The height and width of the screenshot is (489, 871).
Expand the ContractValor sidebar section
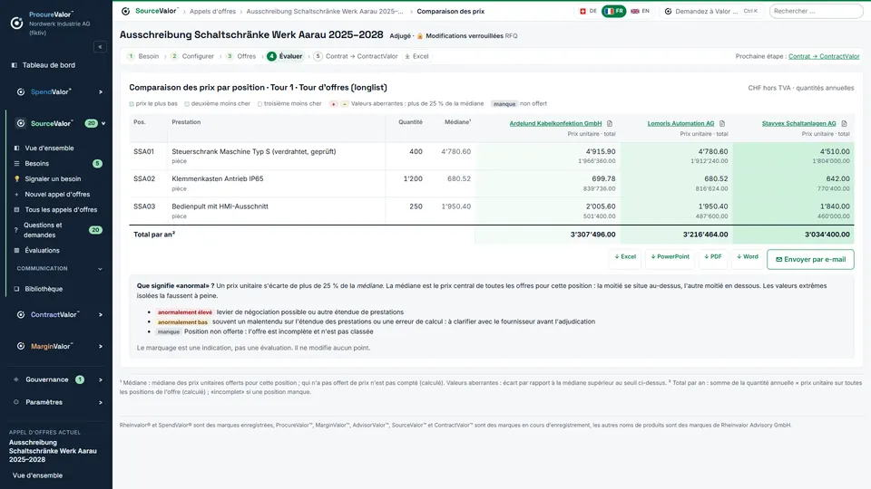click(x=101, y=315)
